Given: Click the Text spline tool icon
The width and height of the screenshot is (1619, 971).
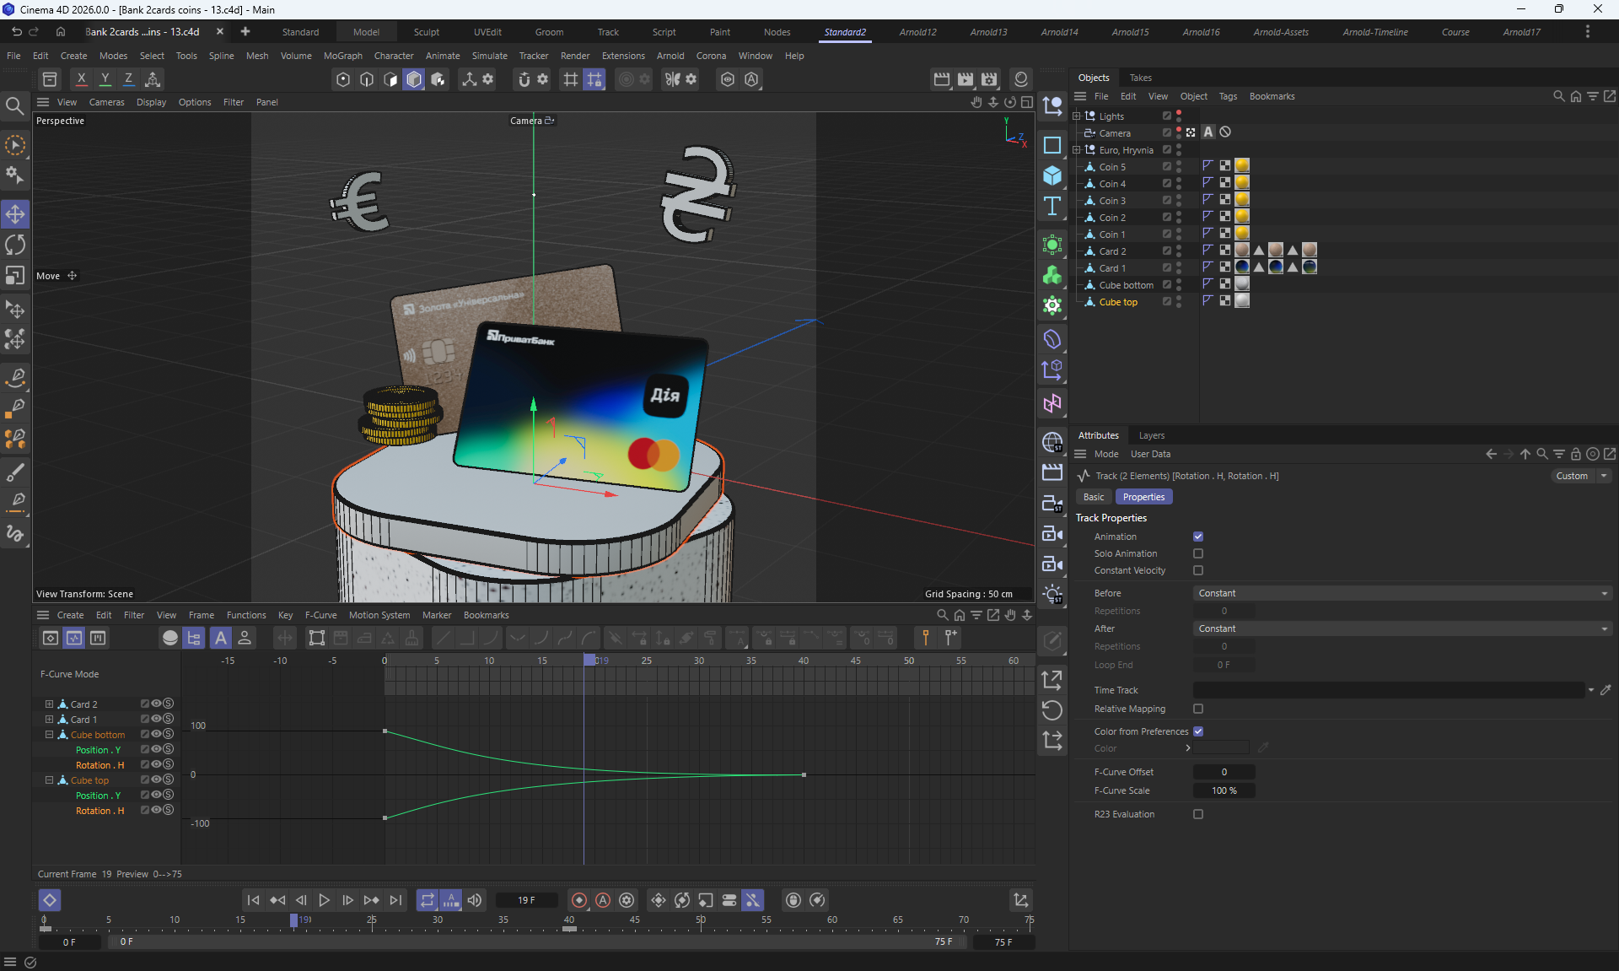Looking at the screenshot, I should click(x=1052, y=207).
